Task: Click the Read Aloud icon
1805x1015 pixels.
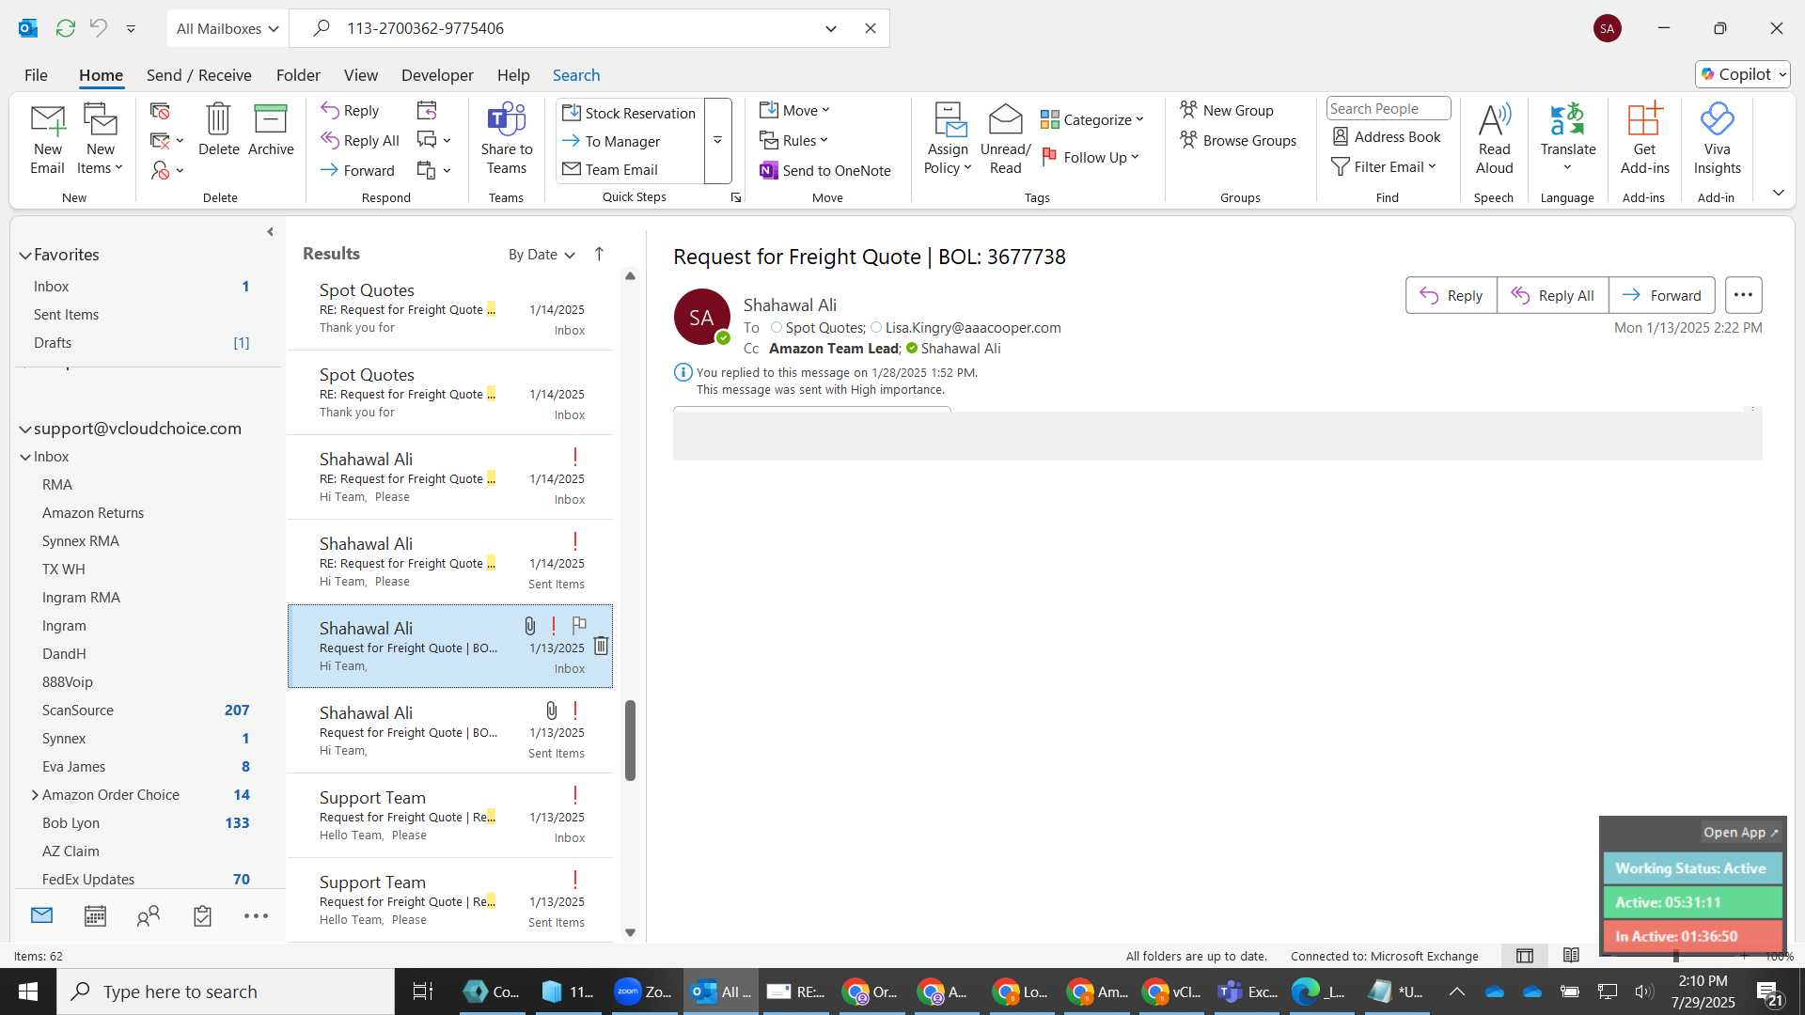Action: point(1494,138)
